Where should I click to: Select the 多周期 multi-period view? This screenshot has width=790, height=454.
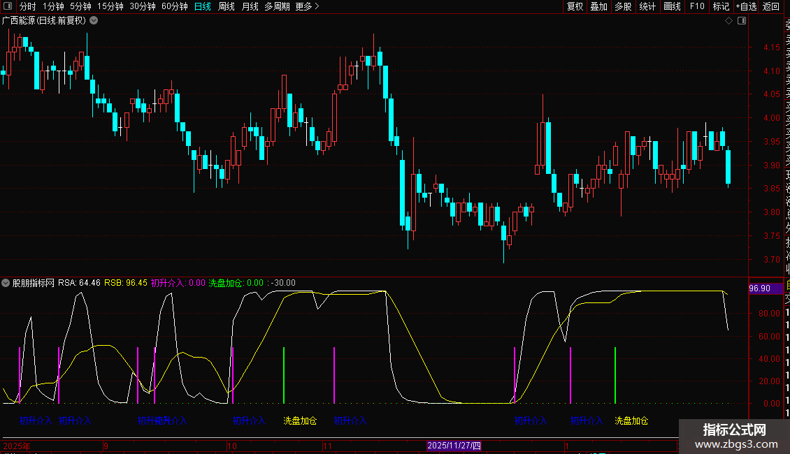pos(277,7)
